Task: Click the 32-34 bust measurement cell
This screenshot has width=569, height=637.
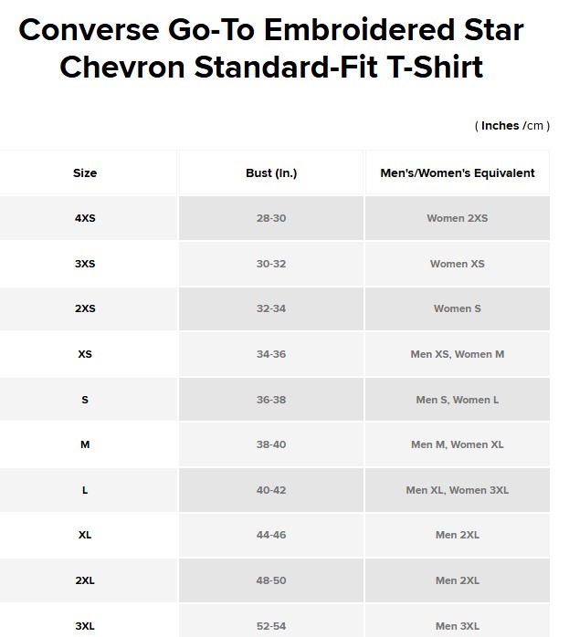Action: click(271, 308)
